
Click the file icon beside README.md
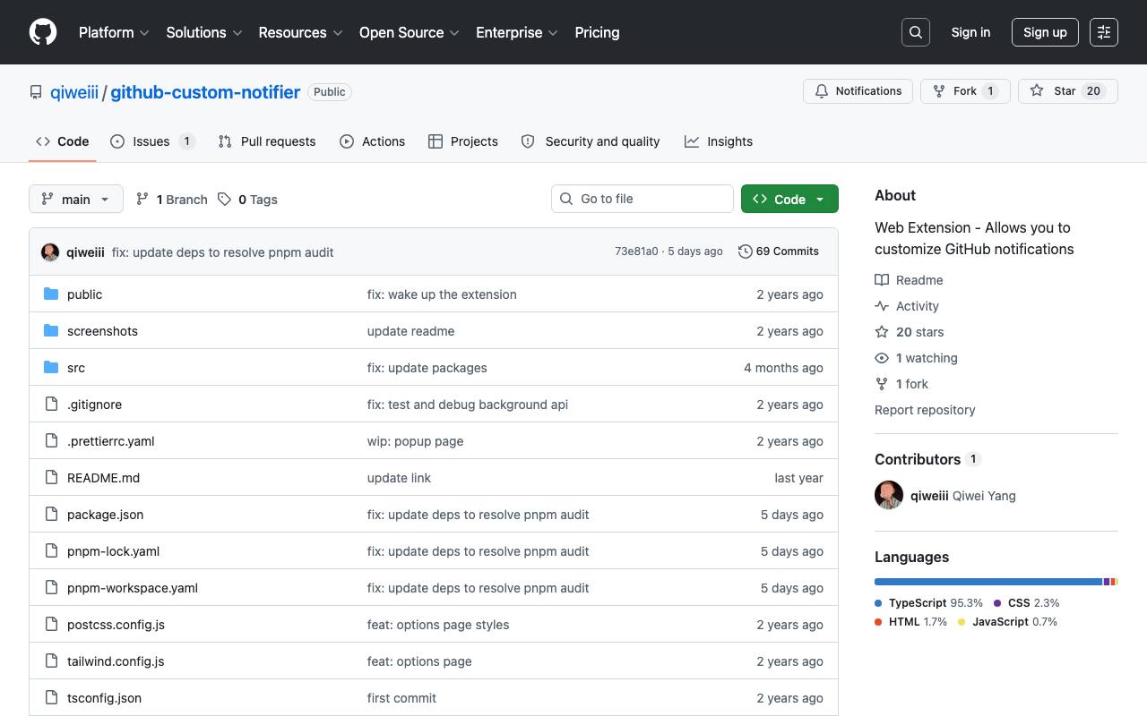51,478
